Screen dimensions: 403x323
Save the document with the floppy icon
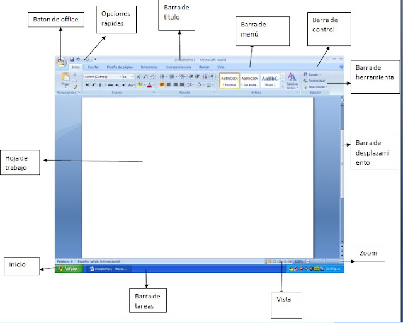tap(72, 60)
